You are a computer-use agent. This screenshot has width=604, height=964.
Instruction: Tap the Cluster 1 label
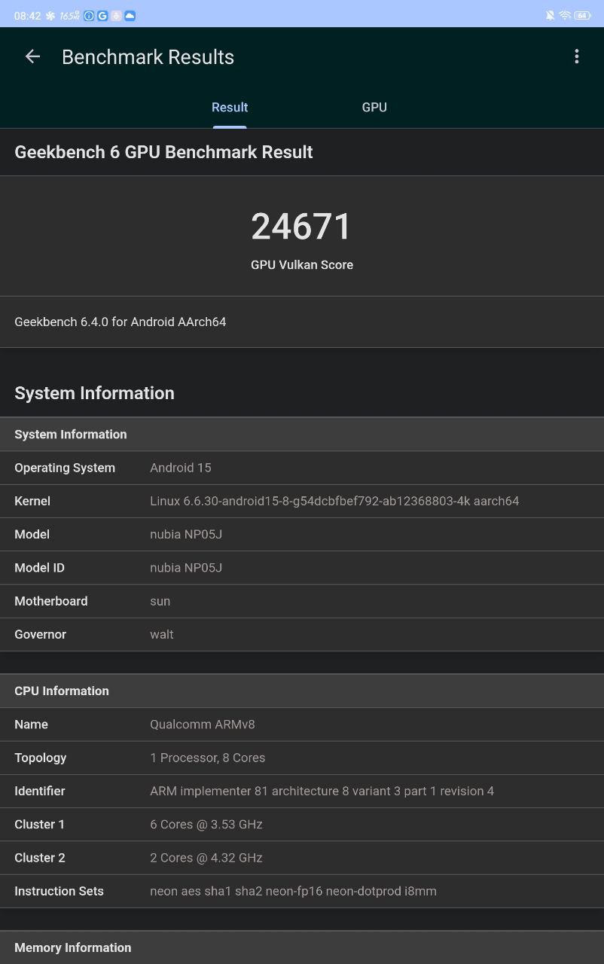[x=40, y=824]
